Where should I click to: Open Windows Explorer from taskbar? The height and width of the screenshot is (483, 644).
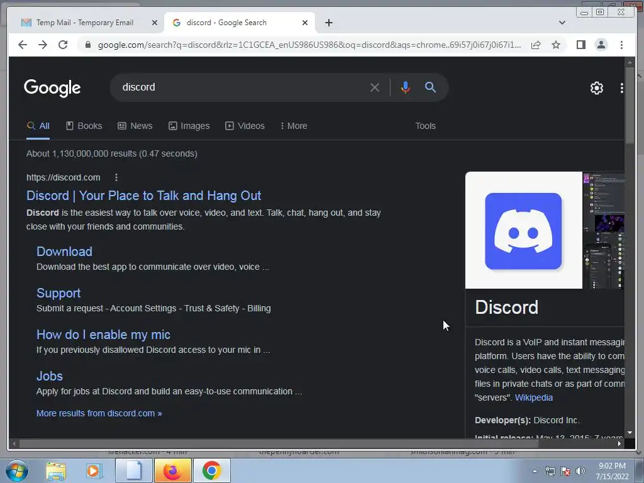point(56,470)
